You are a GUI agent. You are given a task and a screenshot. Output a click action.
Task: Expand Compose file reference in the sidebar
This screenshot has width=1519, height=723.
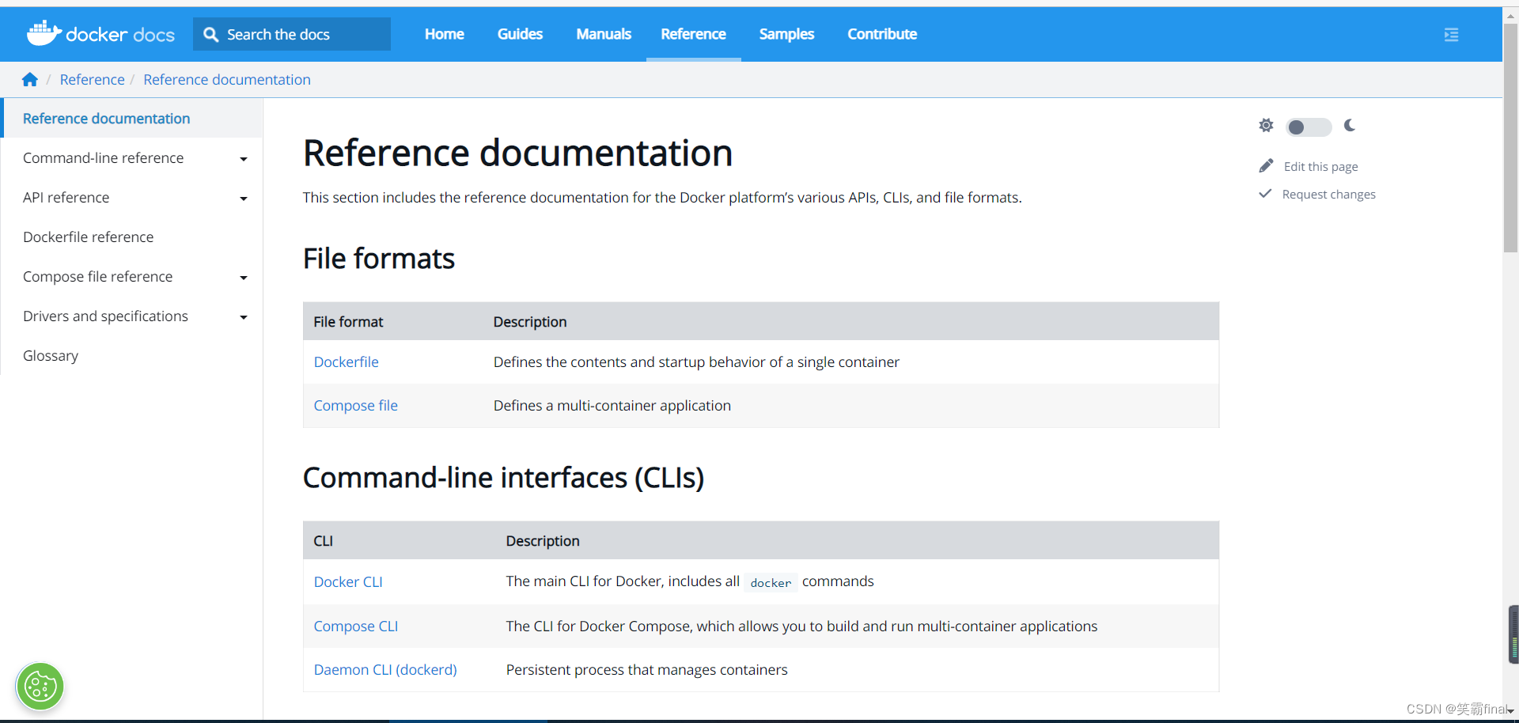click(243, 278)
